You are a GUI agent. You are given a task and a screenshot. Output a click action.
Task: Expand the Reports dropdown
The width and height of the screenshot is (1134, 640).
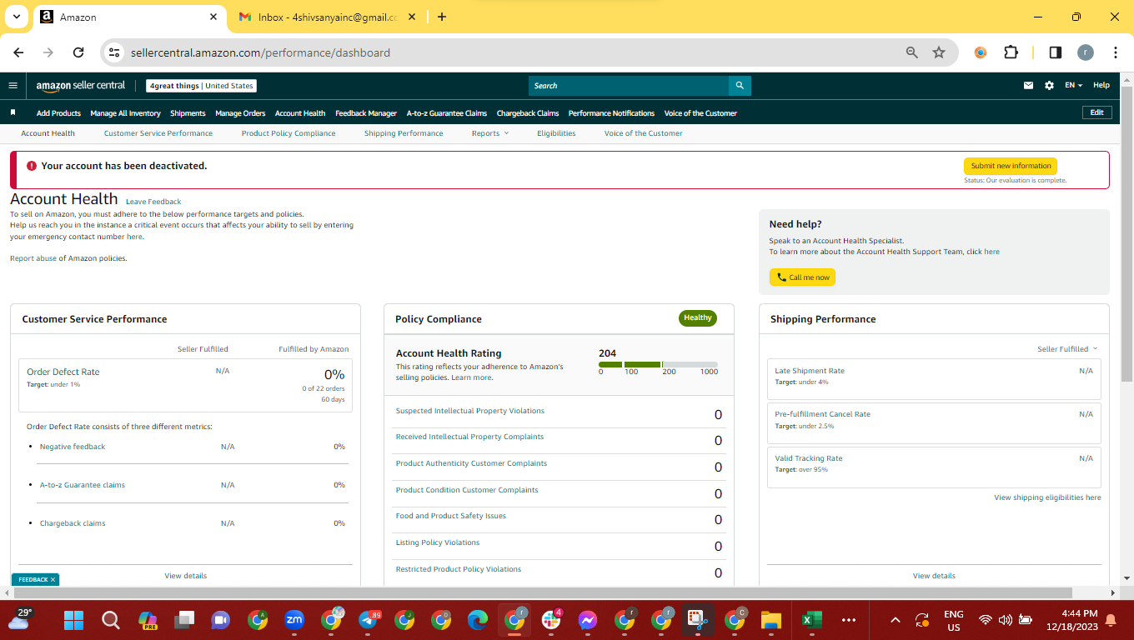tap(490, 133)
